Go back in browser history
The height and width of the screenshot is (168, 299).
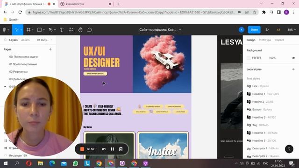coord(5,12)
